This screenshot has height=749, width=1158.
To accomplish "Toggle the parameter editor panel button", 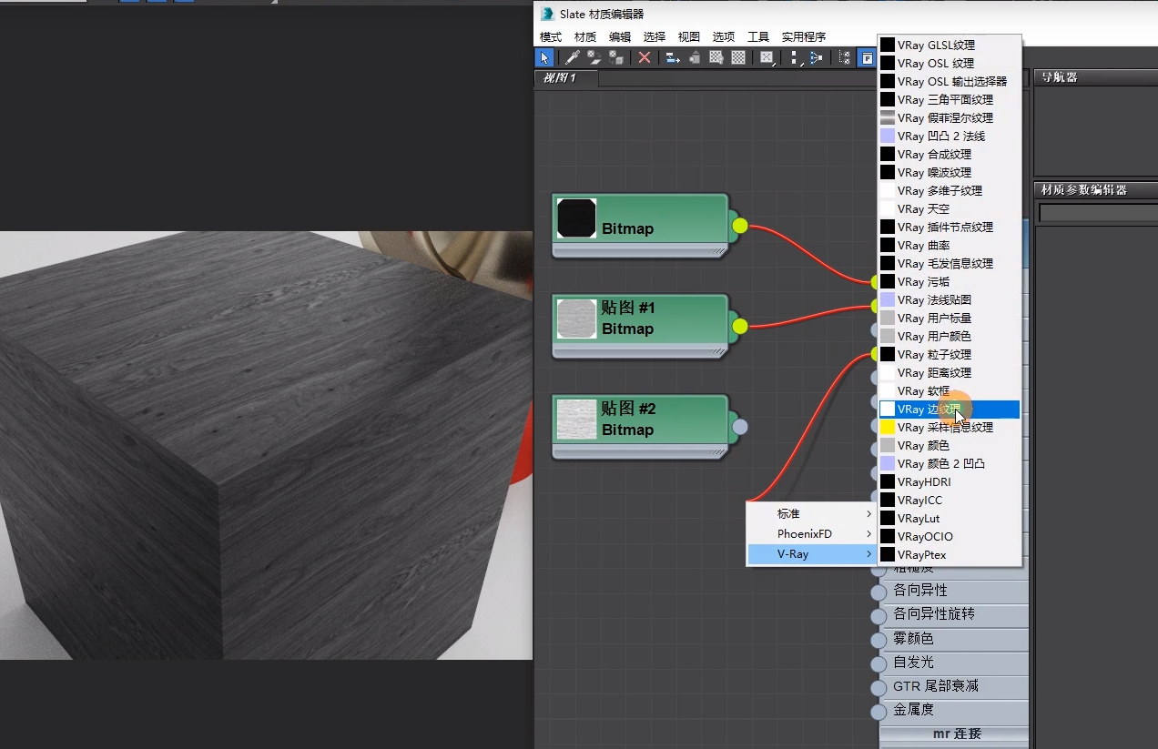I will [868, 57].
